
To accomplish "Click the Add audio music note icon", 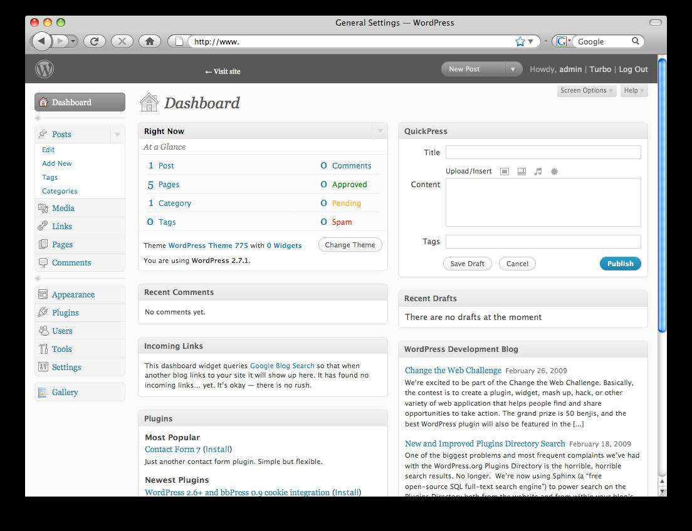I will 538,172.
